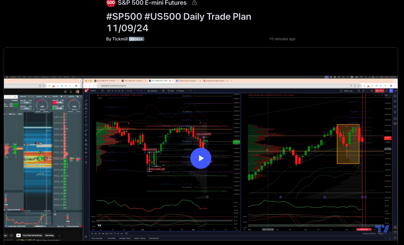The height and width of the screenshot is (245, 404).
Task: Open the chat bubbles icon in the right sidebar
Action: coord(395,118)
